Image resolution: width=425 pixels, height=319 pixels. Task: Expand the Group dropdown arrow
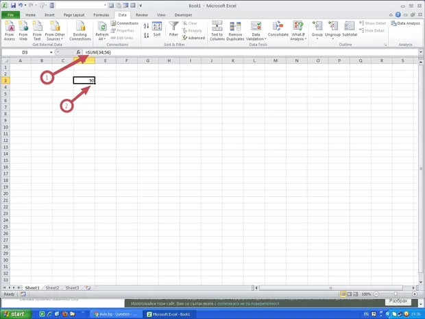(x=317, y=39)
